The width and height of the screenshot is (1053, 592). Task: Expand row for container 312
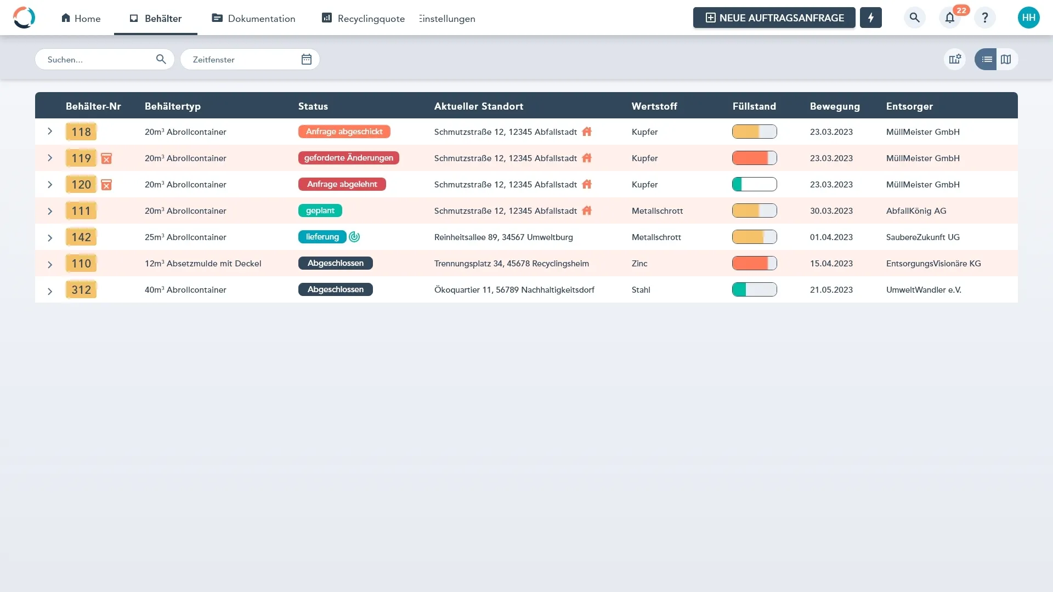(50, 291)
